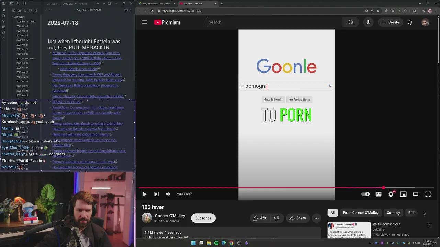Open "its all coming out" video thumbnail
440x247 pixels.
coord(349,230)
